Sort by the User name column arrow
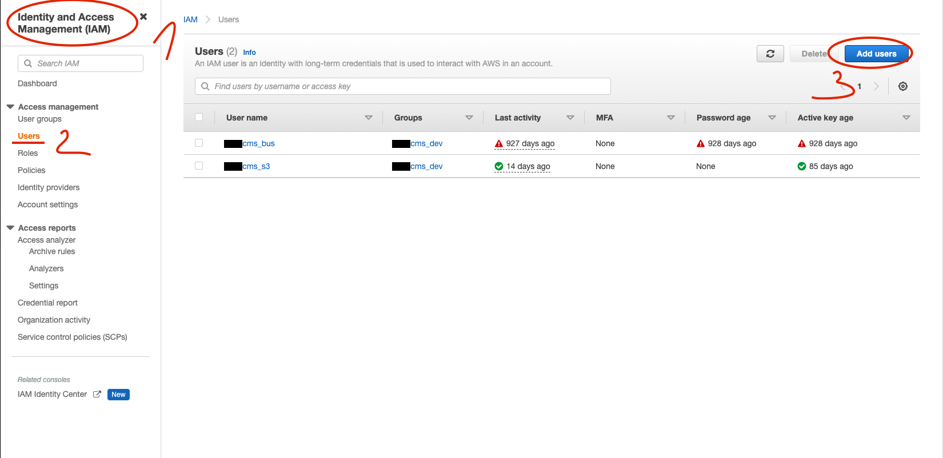 (x=369, y=118)
